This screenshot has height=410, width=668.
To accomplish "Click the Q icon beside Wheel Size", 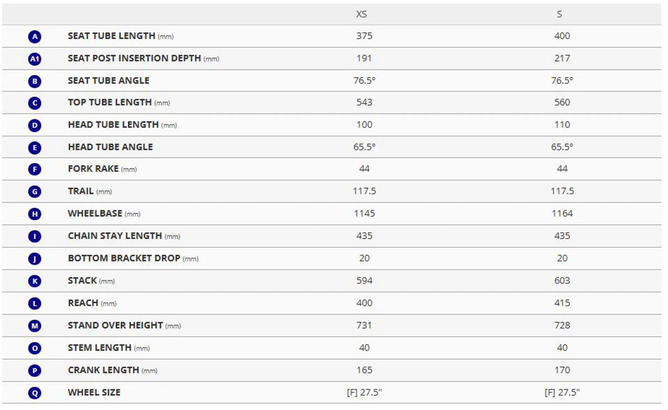I will pyautogui.click(x=35, y=393).
